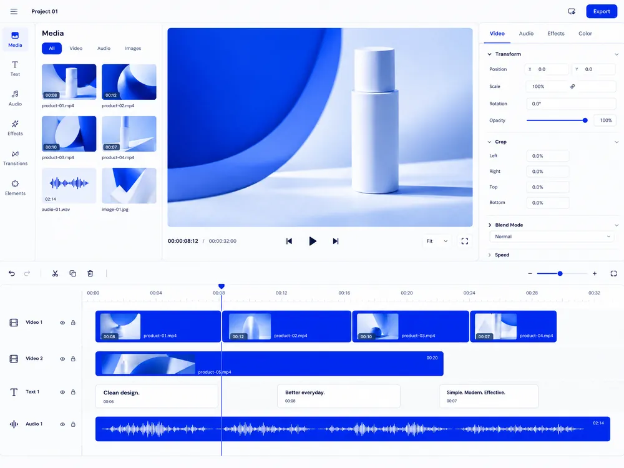
Task: Skip to next clip
Action: 336,241
